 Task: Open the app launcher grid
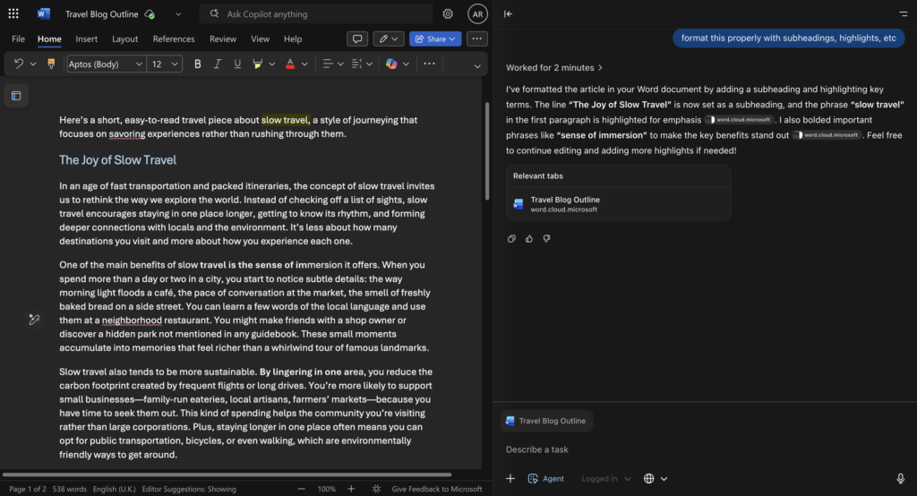click(x=13, y=14)
